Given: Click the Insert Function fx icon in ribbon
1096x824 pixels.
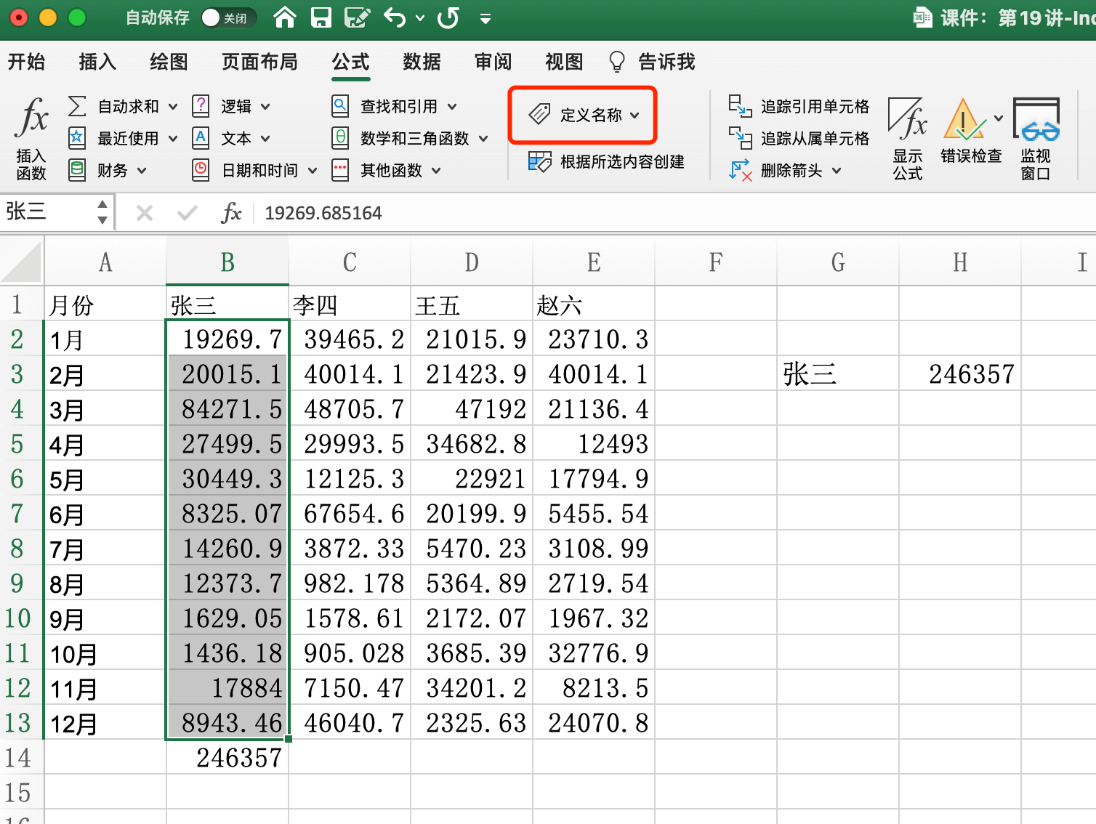Looking at the screenshot, I should pos(31,118).
